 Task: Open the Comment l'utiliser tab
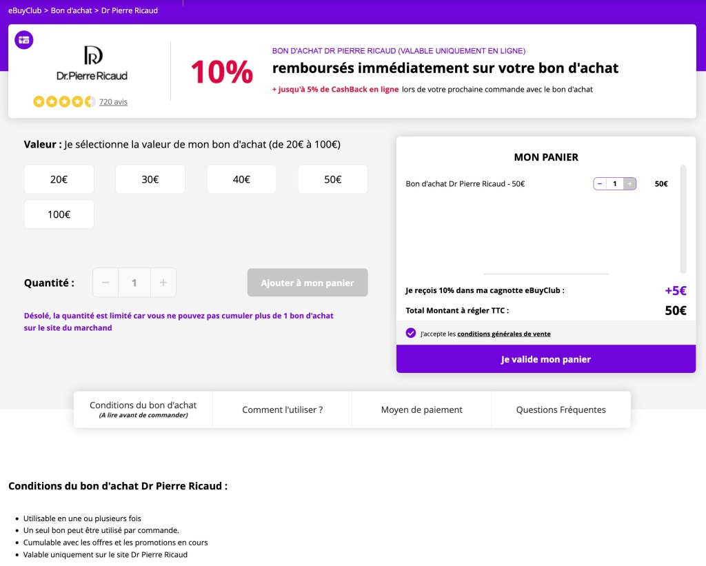(x=282, y=410)
